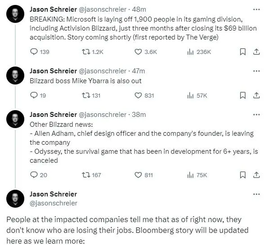Open avatar of the first tweet
268x245 pixels.
[15, 14]
